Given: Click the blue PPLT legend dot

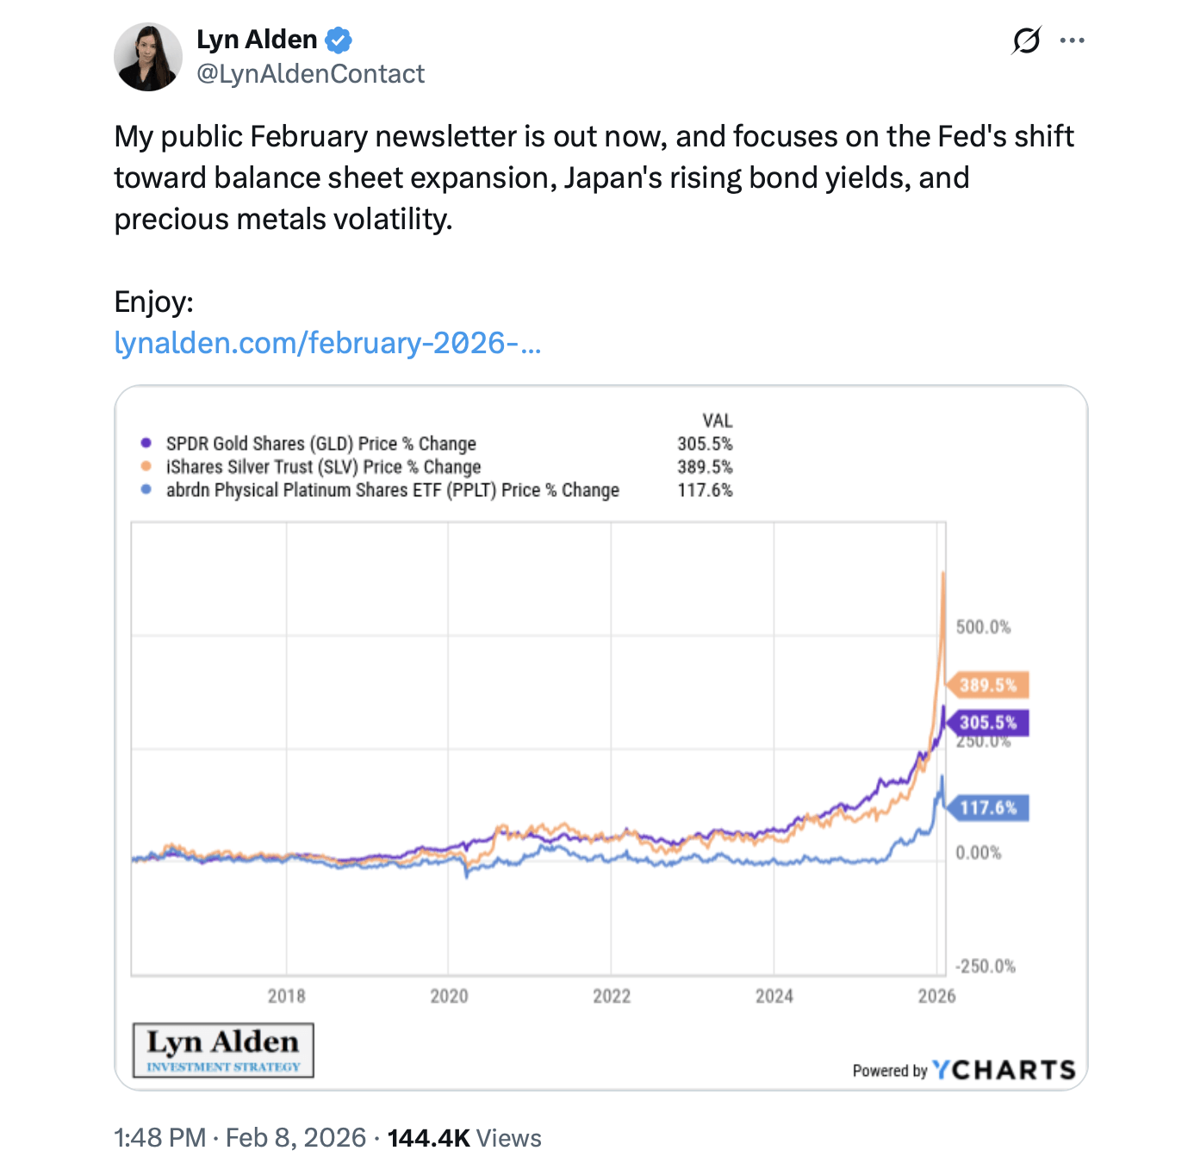Looking at the screenshot, I should pos(146,489).
